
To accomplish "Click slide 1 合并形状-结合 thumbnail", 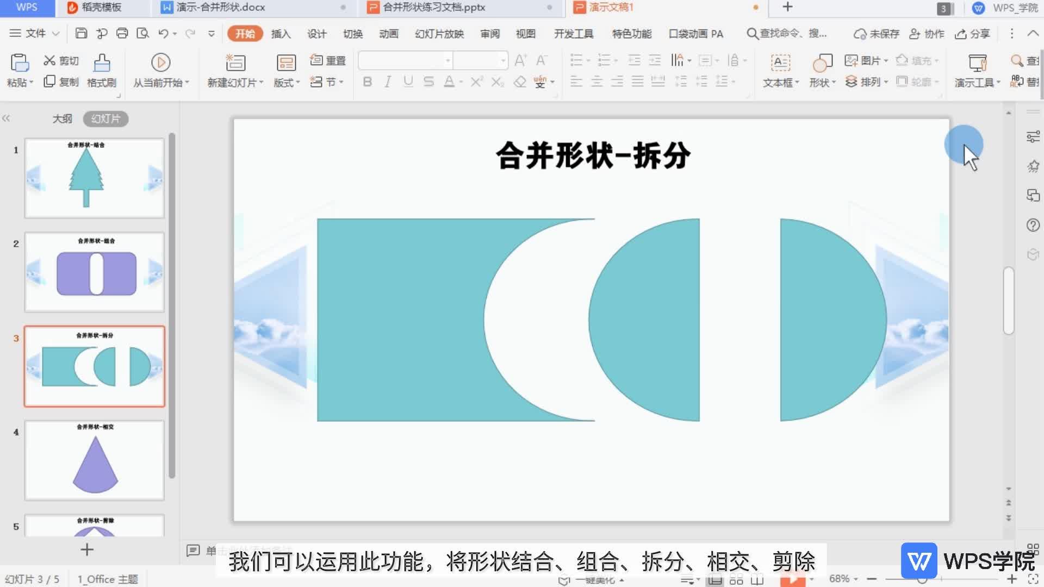I will (x=94, y=178).
